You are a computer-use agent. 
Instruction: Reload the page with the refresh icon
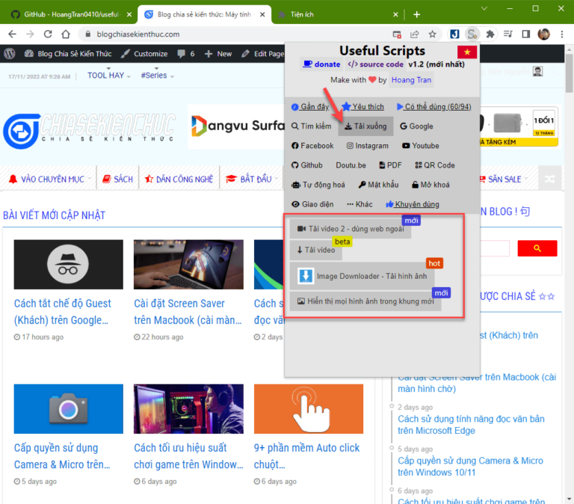coord(48,34)
